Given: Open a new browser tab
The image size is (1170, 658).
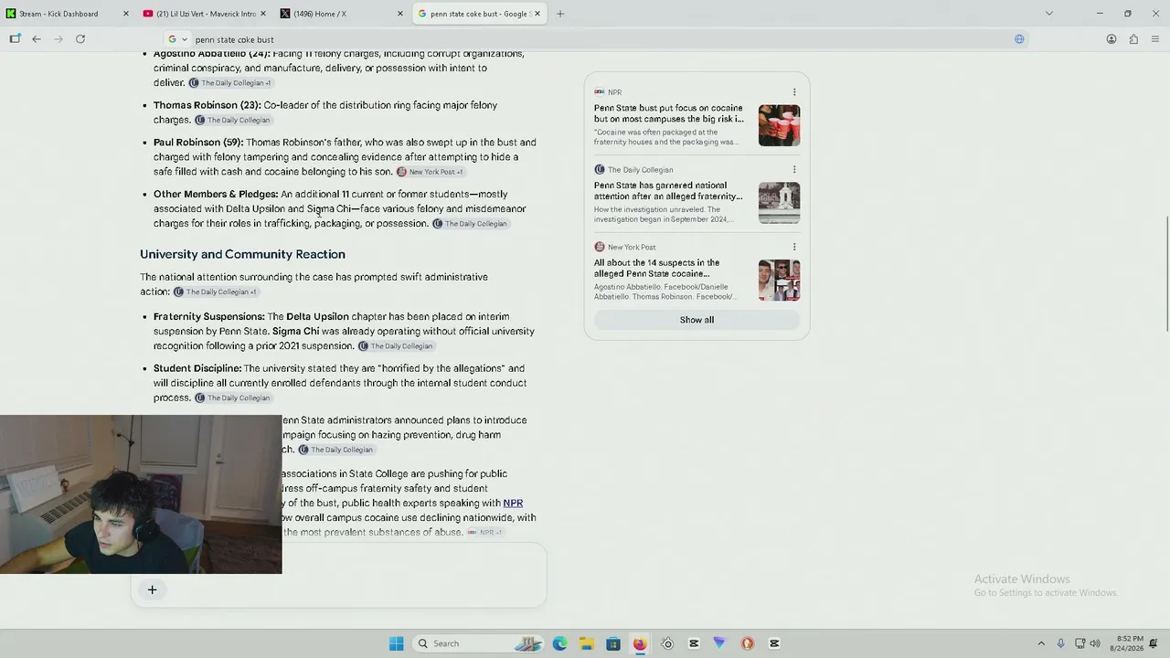Looking at the screenshot, I should (x=560, y=14).
